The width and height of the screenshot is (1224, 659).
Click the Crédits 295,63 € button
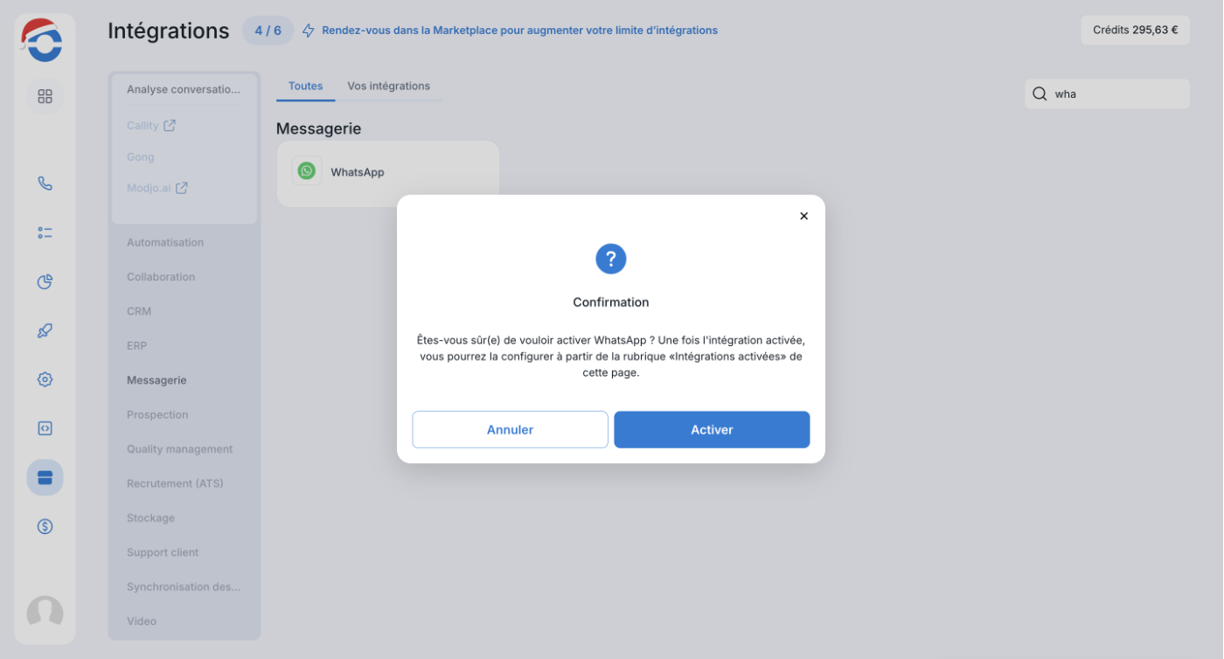tap(1135, 30)
